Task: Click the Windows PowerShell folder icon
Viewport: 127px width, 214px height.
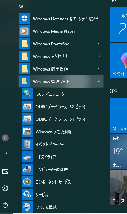Action: pos(24,44)
